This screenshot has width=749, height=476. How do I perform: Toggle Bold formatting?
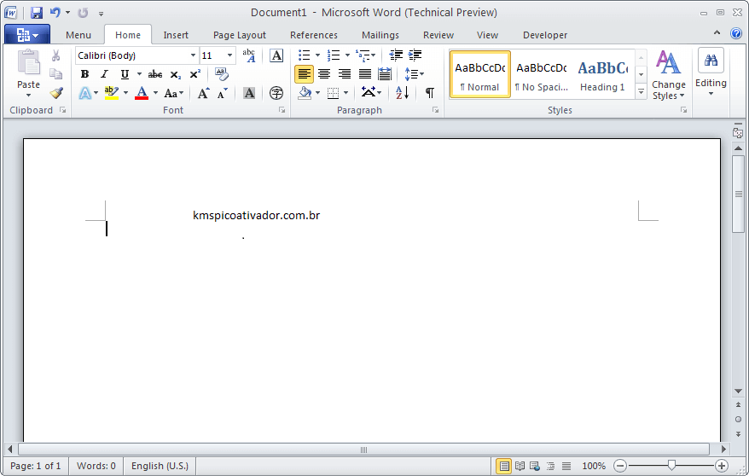click(84, 74)
